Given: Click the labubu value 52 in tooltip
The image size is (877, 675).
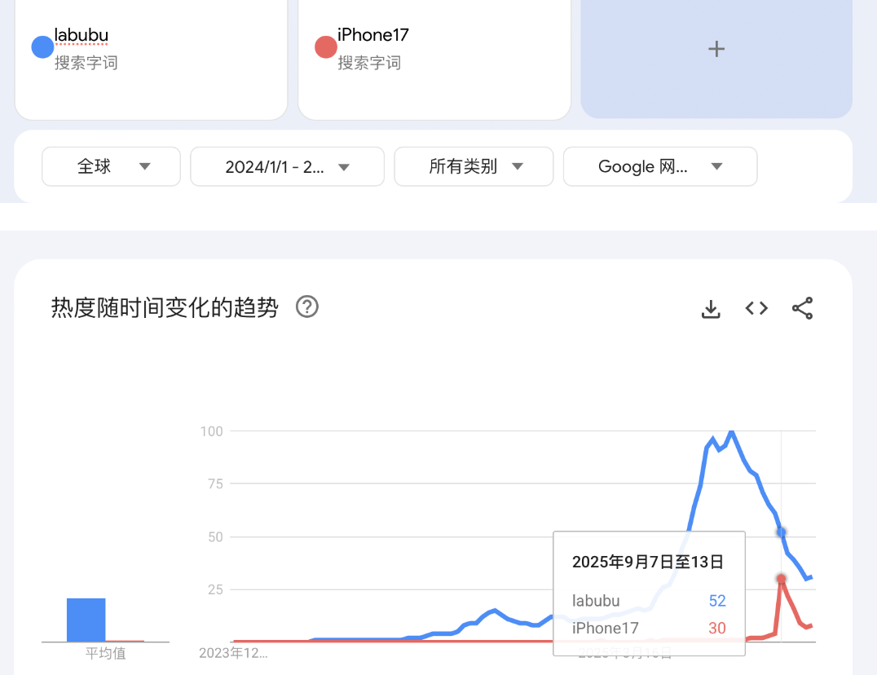Looking at the screenshot, I should pyautogui.click(x=716, y=601).
